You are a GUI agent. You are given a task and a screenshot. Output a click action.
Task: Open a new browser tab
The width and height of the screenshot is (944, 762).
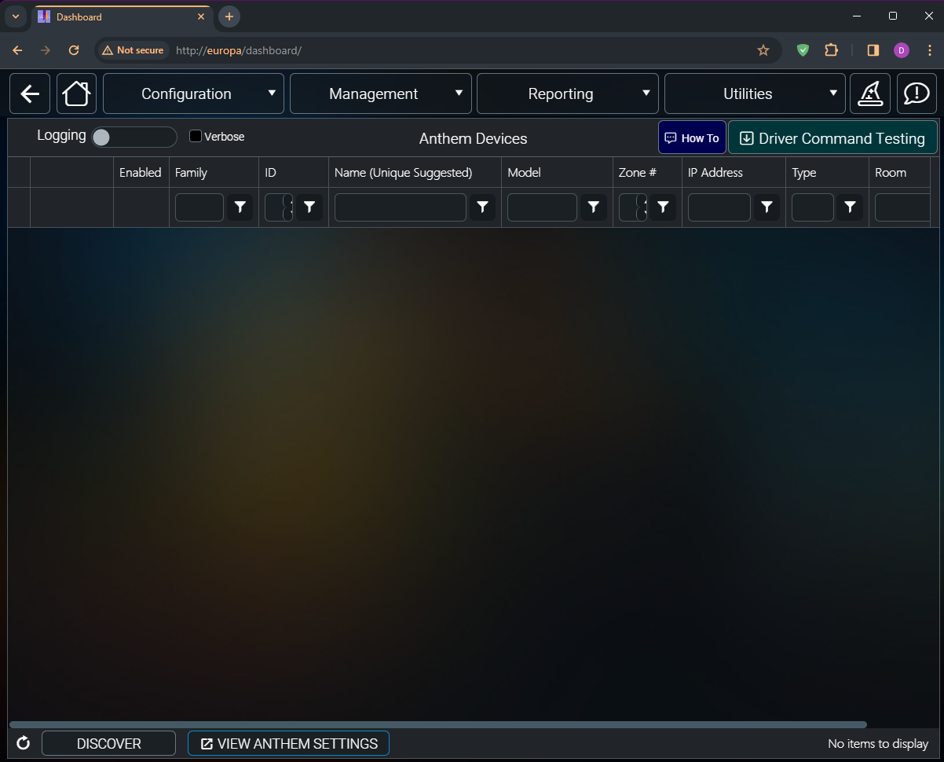(229, 16)
